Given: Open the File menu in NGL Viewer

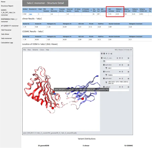Looking at the screenshot, I should coord(25,50).
